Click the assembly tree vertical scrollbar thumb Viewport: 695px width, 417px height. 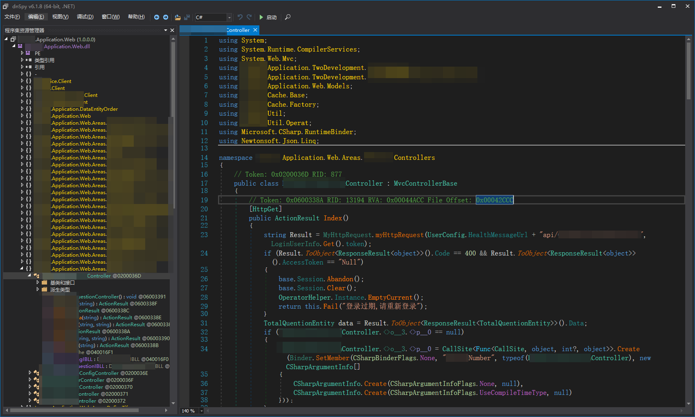(173, 125)
